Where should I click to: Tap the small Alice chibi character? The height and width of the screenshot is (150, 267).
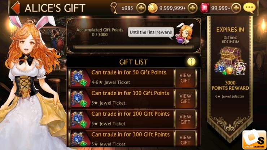tap(185, 34)
